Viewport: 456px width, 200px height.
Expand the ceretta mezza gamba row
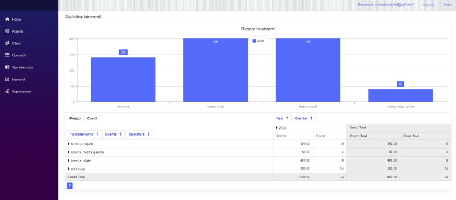click(x=69, y=152)
